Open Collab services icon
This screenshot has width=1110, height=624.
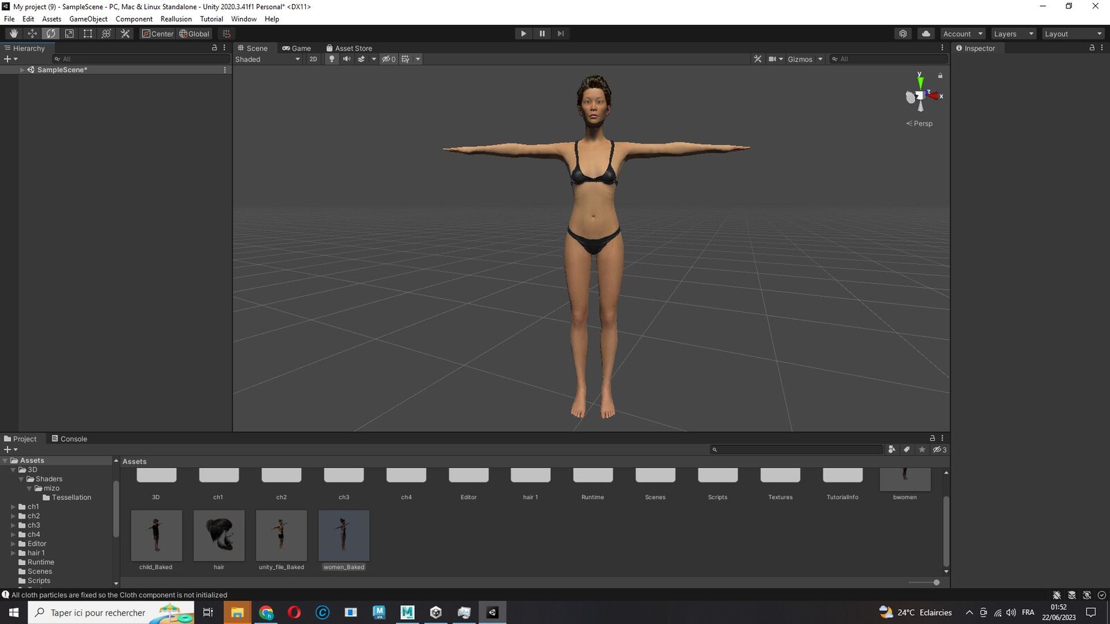pyautogui.click(x=903, y=33)
